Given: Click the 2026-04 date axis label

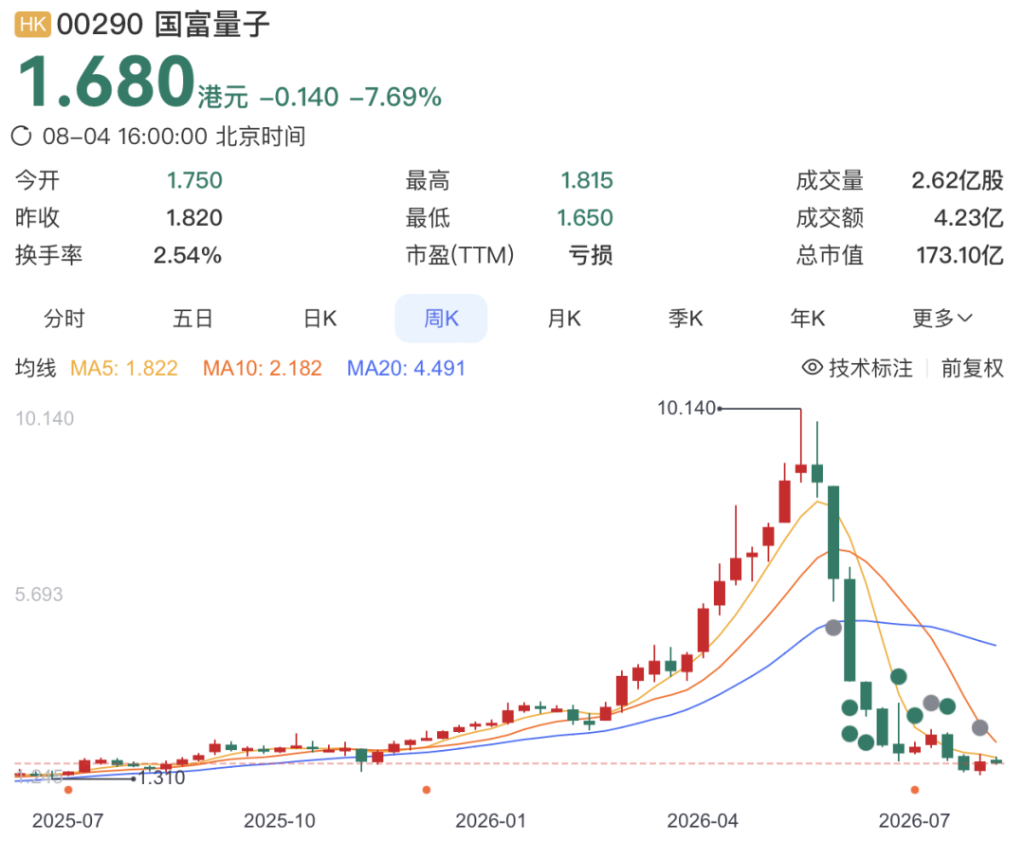Looking at the screenshot, I should pyautogui.click(x=703, y=820).
